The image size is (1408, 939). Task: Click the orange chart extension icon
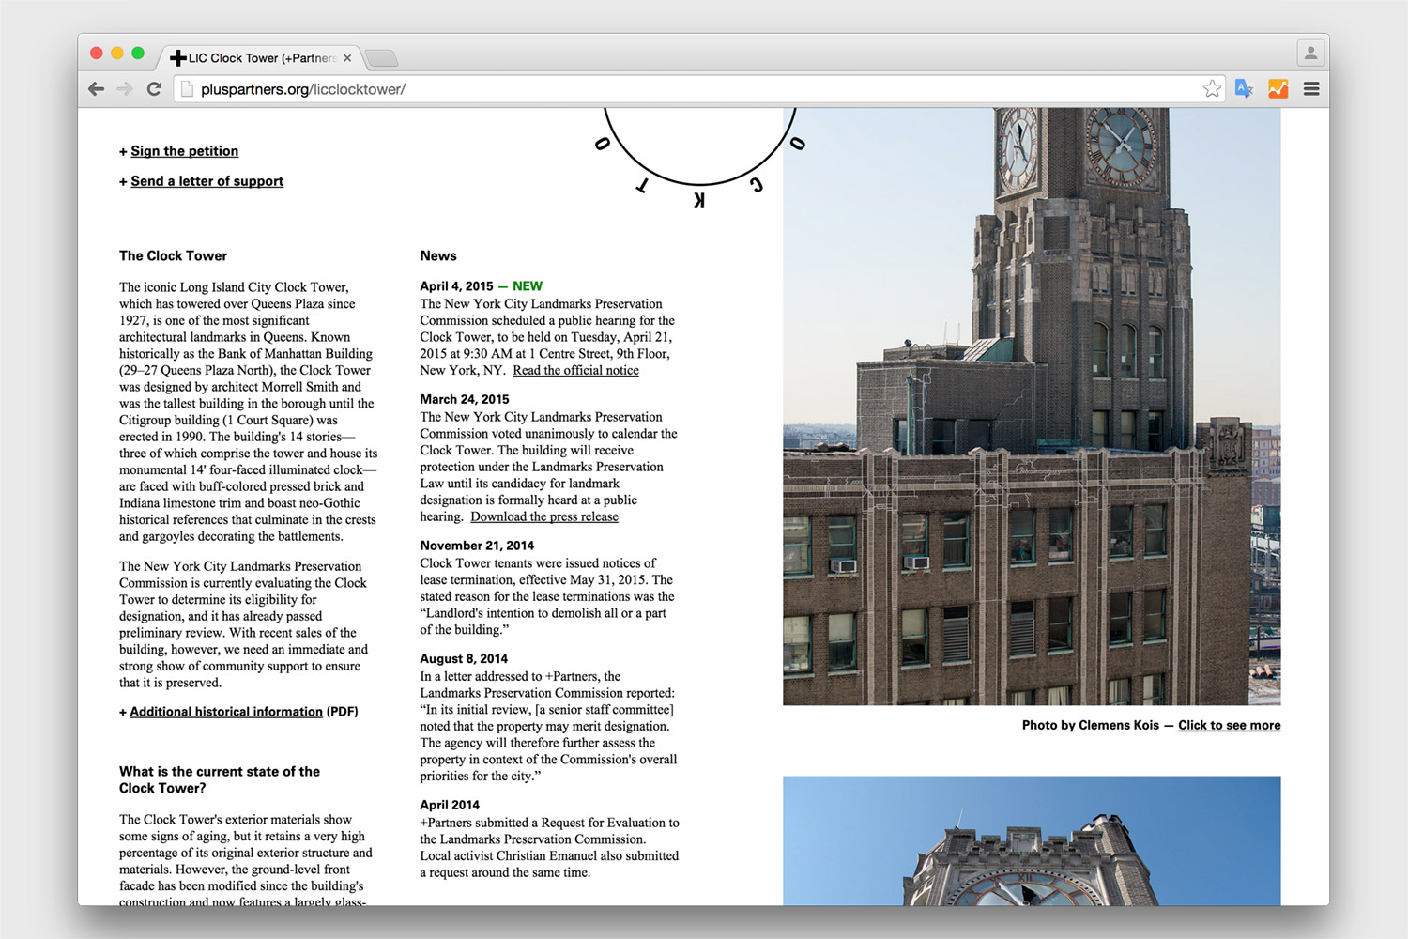1278,89
